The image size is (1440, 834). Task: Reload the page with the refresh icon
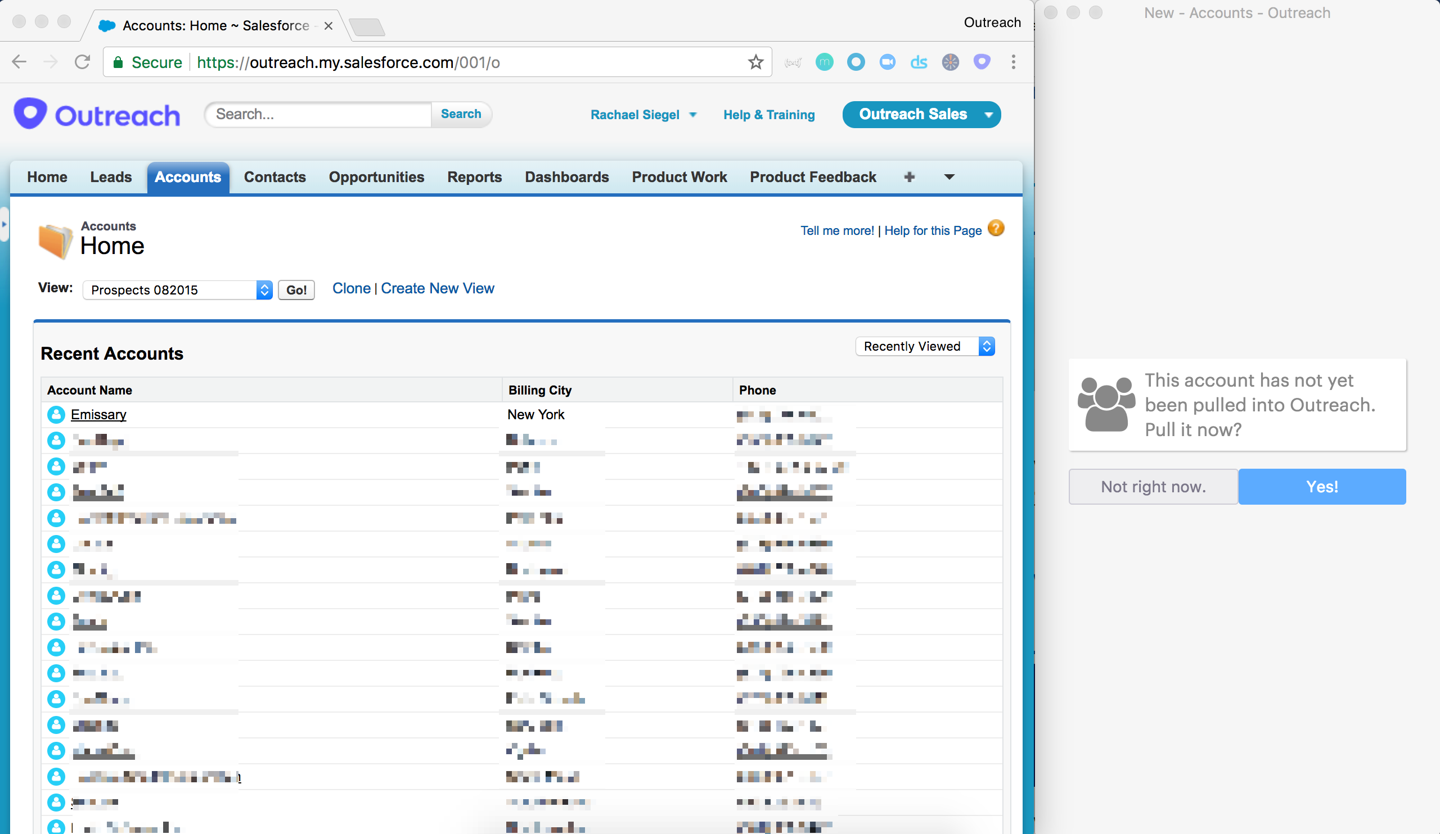[82, 62]
